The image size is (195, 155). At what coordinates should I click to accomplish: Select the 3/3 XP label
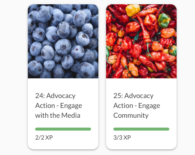(122, 137)
